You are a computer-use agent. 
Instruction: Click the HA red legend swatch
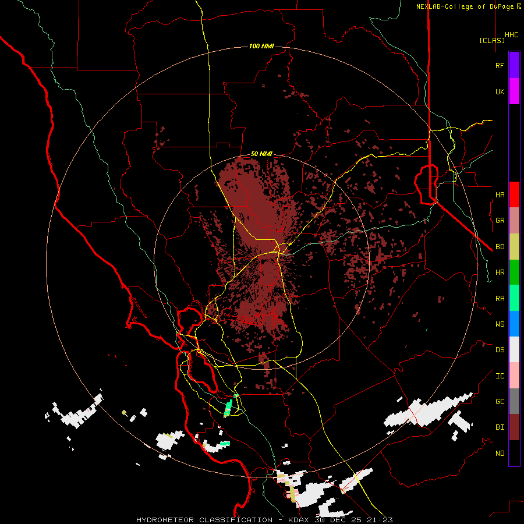[514, 194]
